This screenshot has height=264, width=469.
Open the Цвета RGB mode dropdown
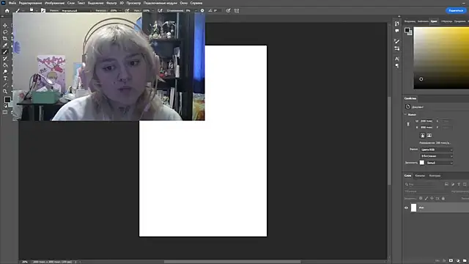point(437,150)
